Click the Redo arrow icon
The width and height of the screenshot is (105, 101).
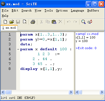coord(75,22)
